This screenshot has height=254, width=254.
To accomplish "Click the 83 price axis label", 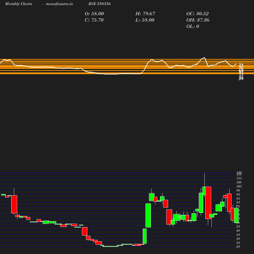I will [x=238, y=203].
